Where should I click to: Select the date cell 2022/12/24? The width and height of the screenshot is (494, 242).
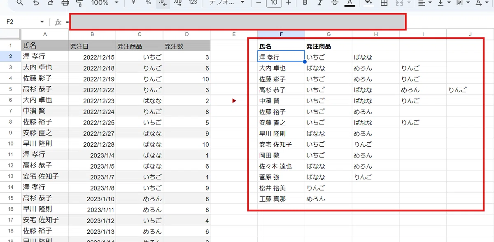[92, 111]
